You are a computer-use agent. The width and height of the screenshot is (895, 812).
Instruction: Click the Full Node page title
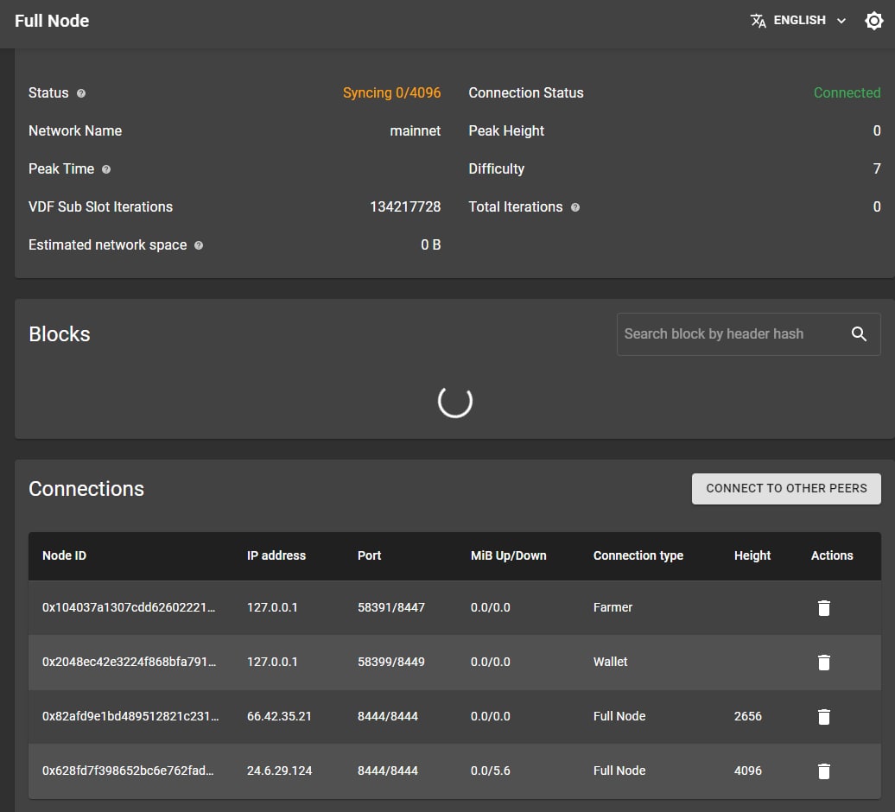pos(52,21)
